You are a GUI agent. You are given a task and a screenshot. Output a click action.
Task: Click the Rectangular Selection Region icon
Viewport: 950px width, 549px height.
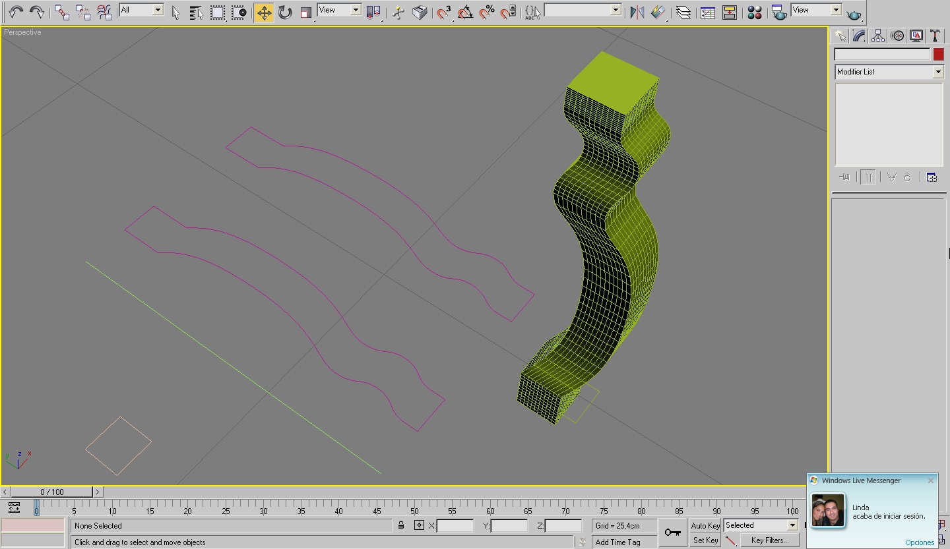click(218, 12)
